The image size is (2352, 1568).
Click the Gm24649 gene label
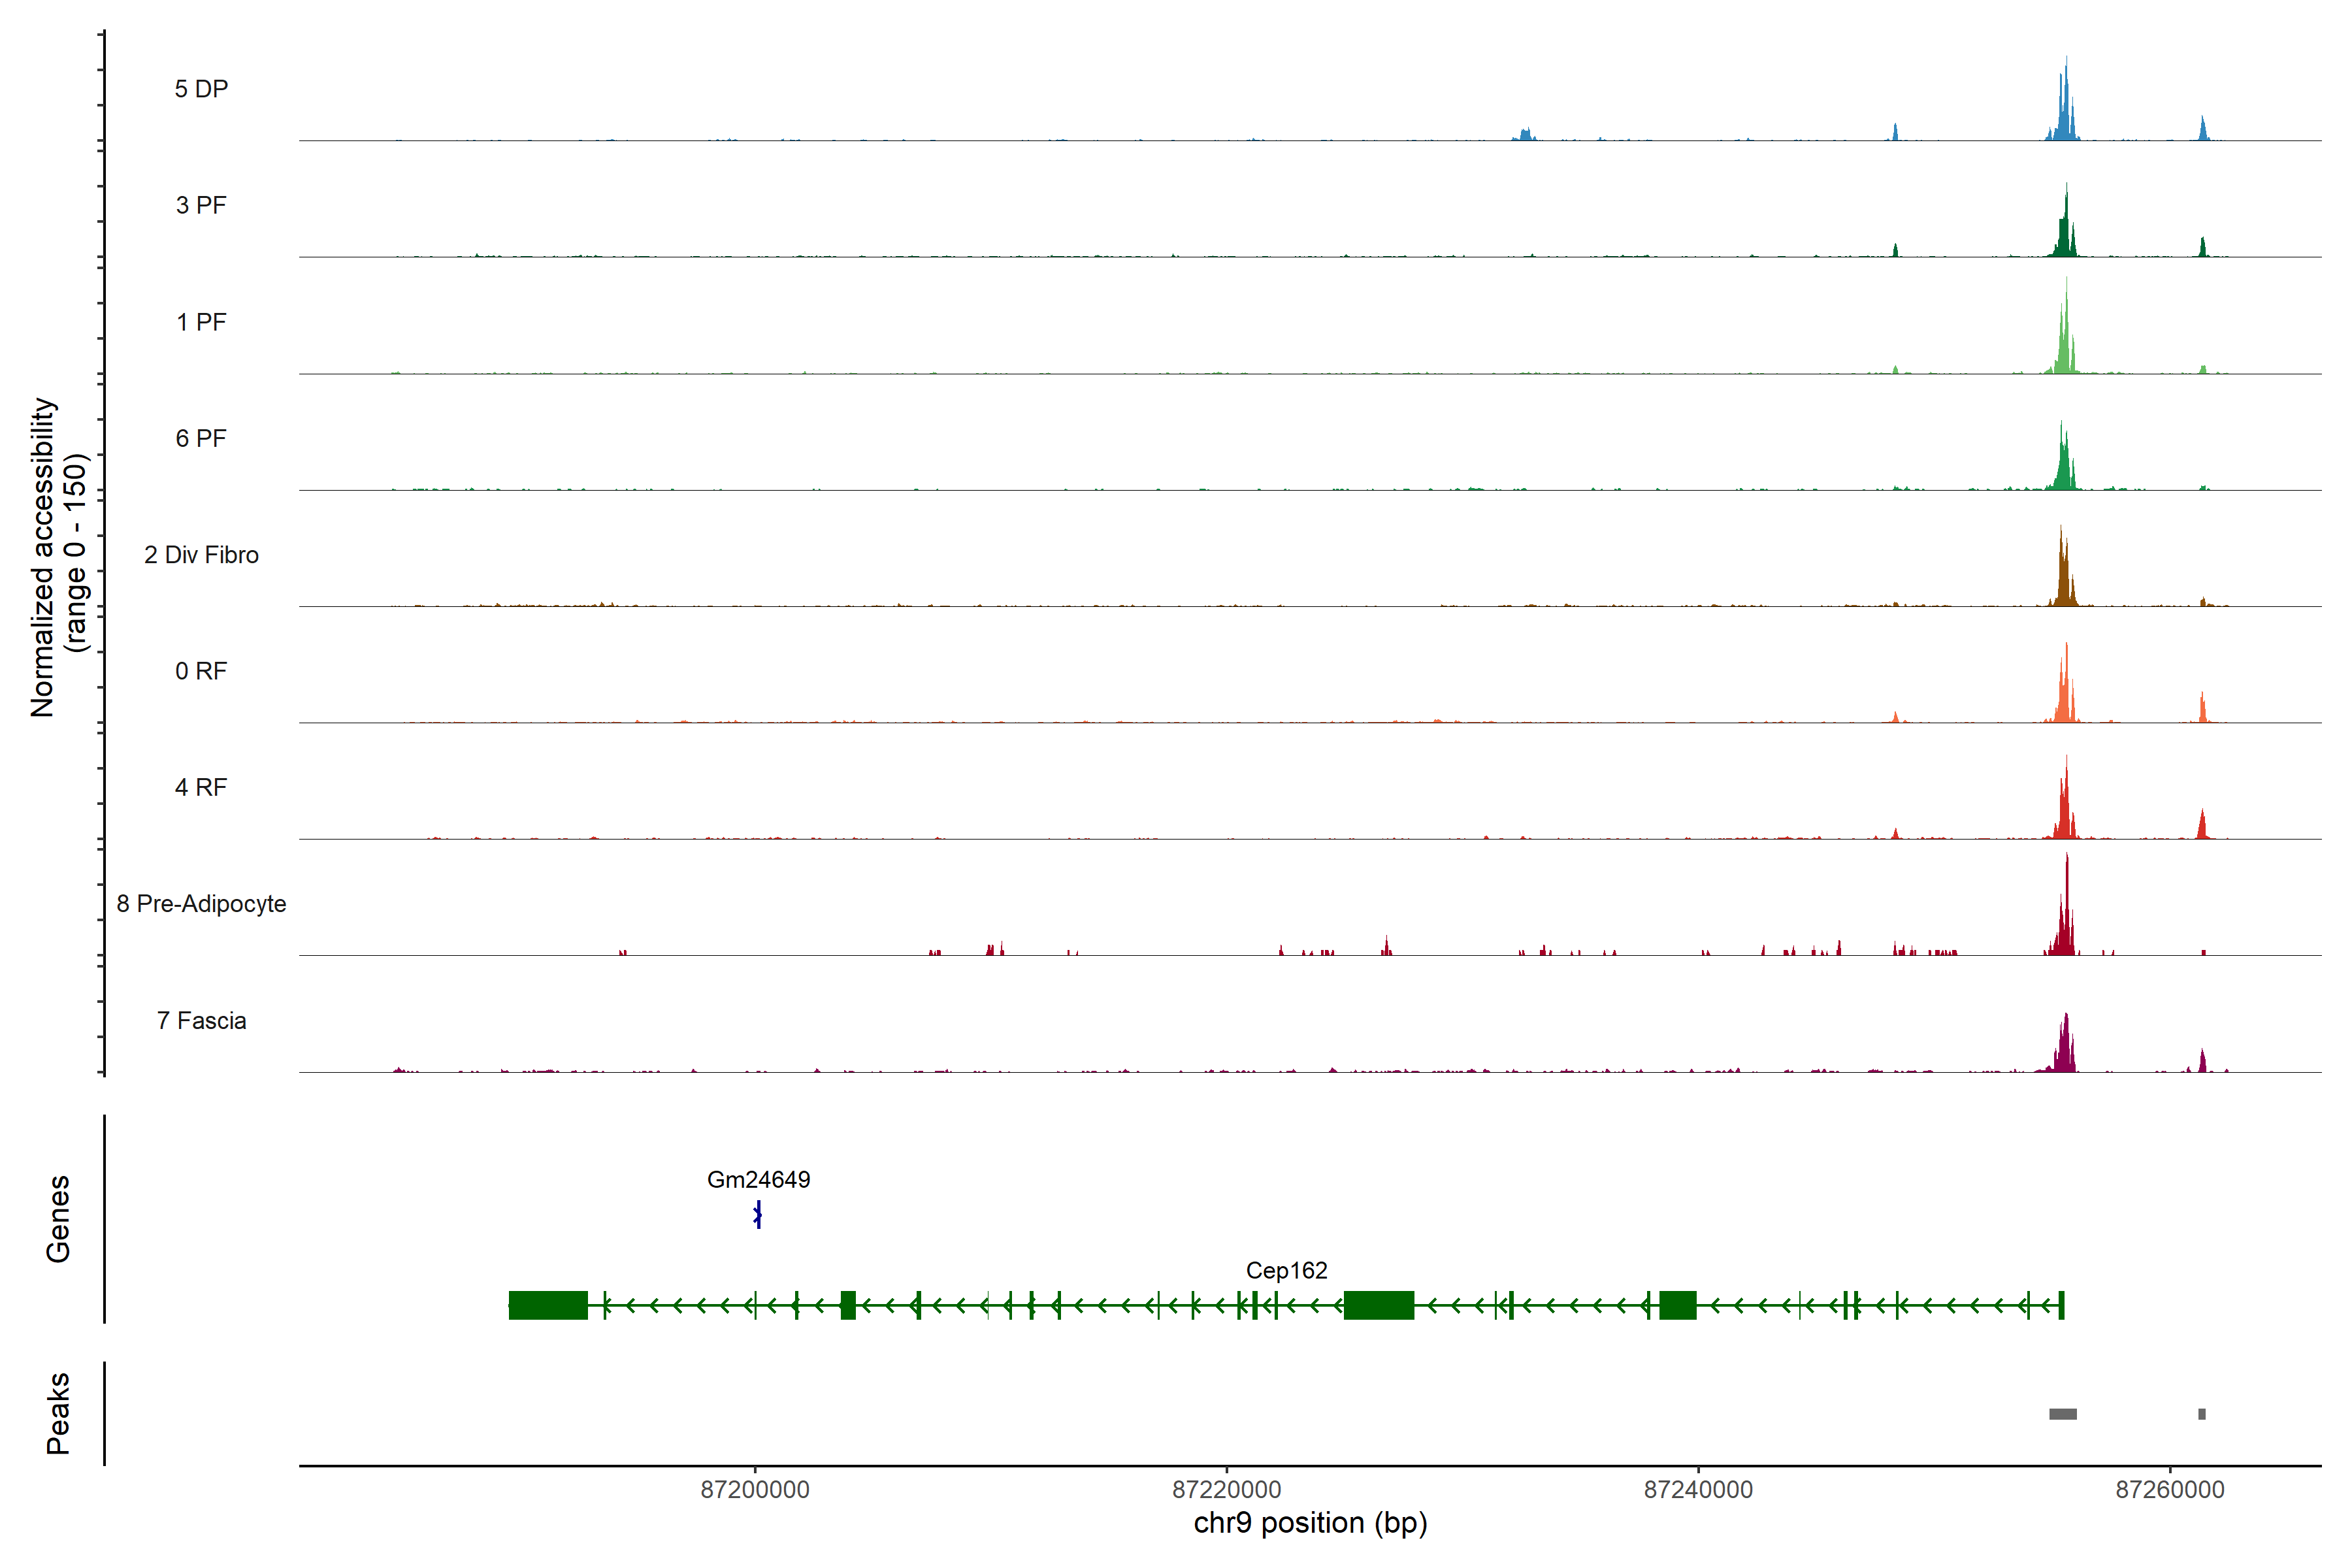click(758, 1180)
